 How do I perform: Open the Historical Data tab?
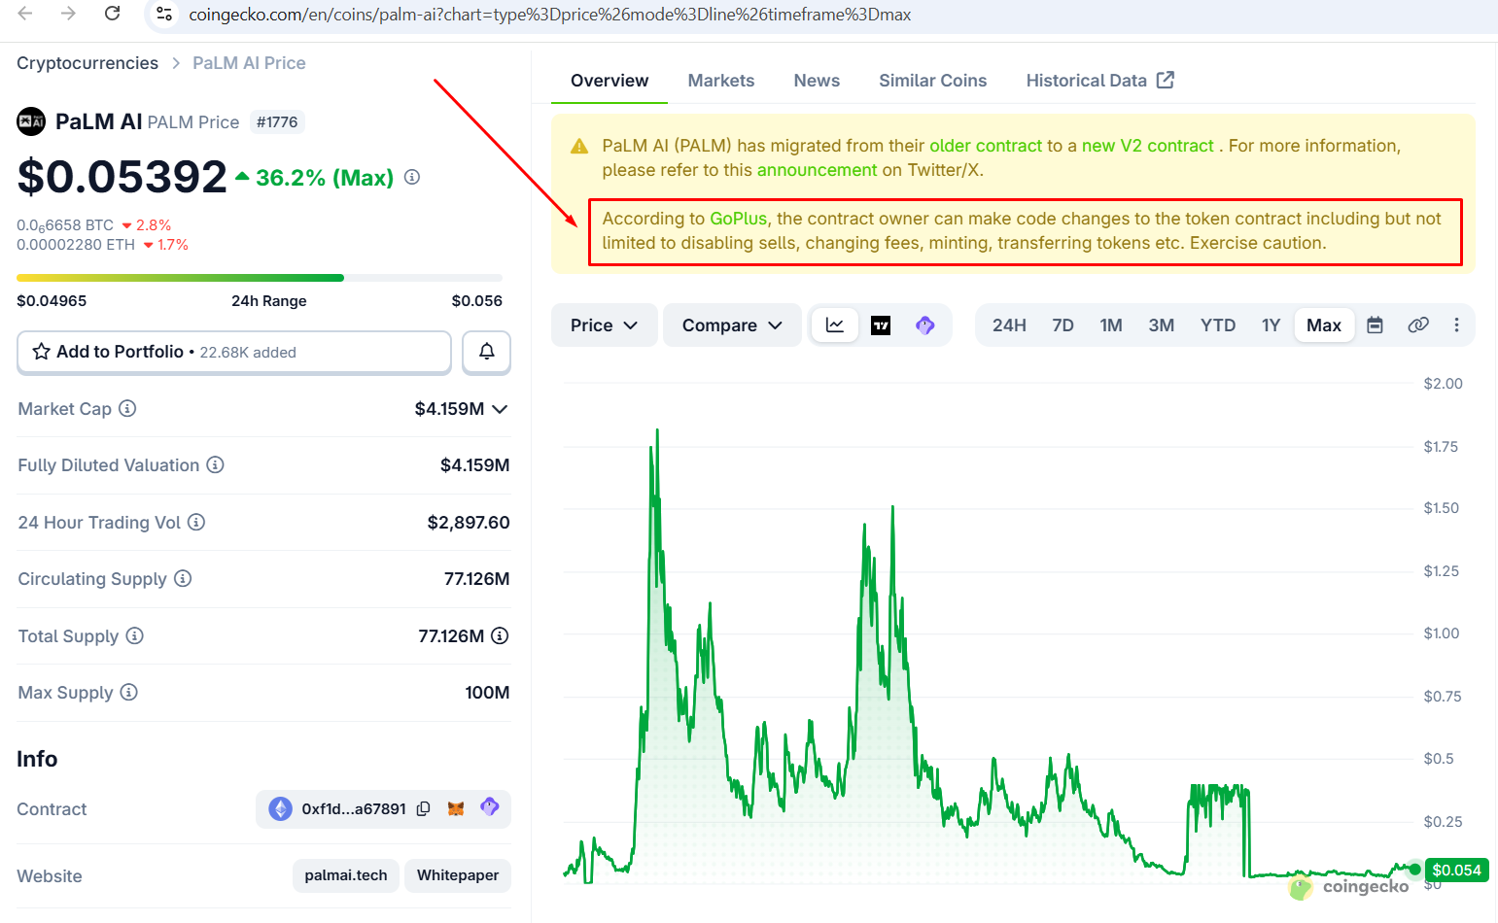[x=1100, y=81]
